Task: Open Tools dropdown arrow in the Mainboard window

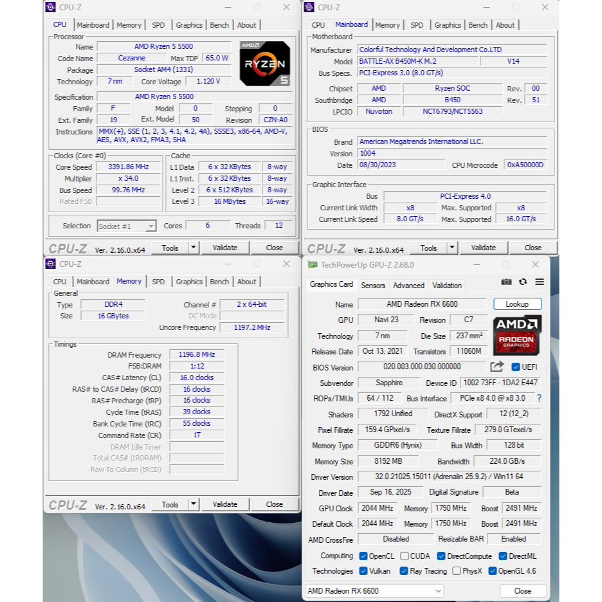Action: (x=452, y=248)
